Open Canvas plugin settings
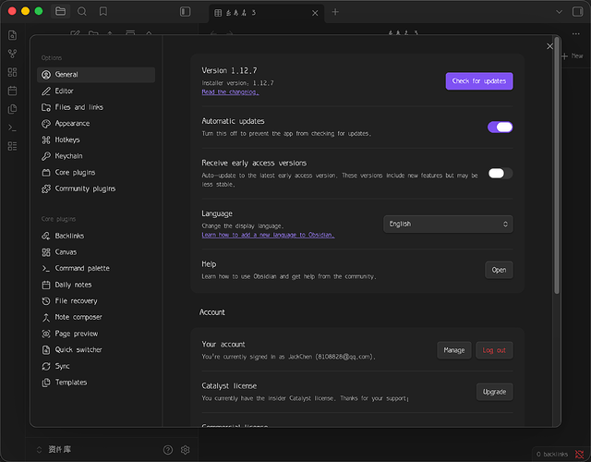The width and height of the screenshot is (591, 462). click(x=96, y=252)
